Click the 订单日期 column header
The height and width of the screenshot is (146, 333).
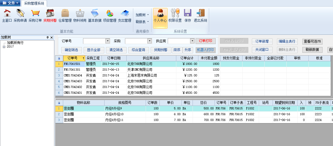[x=114, y=58]
